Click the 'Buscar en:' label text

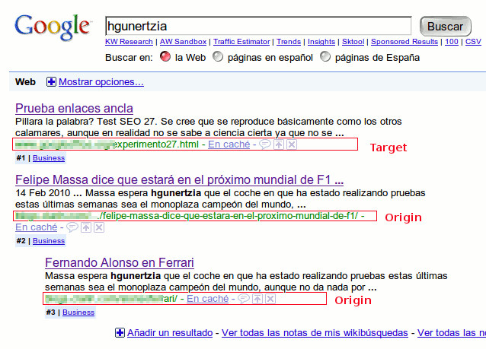click(x=129, y=58)
